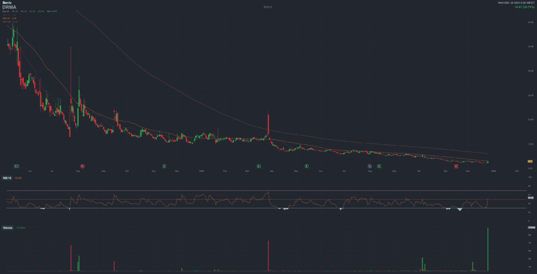Open the DAILY timeframe label

click(x=268, y=7)
